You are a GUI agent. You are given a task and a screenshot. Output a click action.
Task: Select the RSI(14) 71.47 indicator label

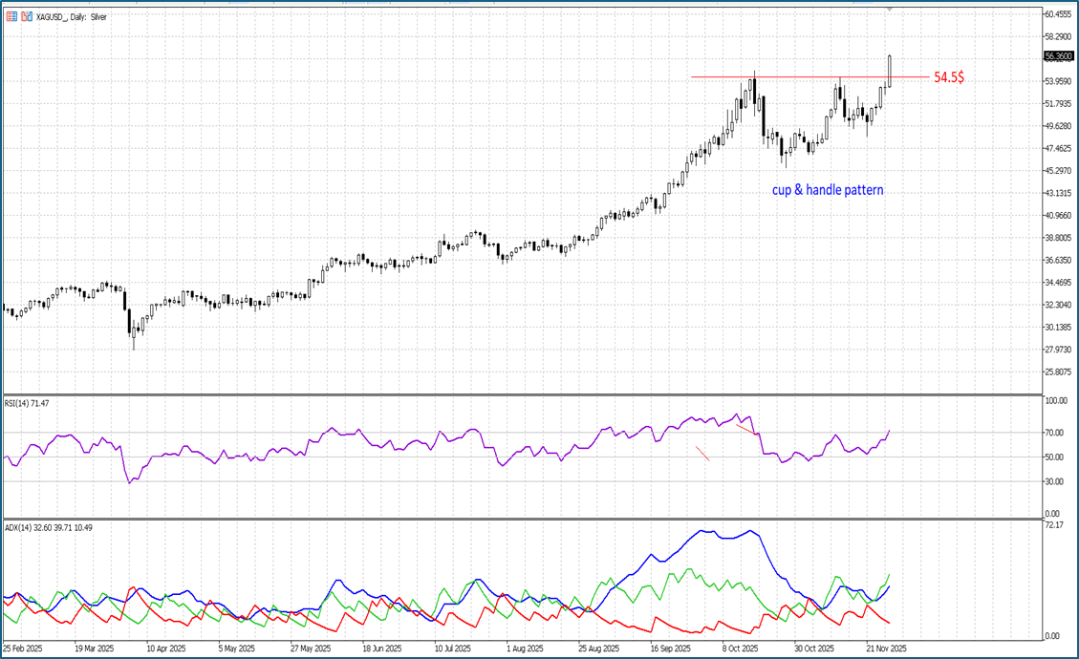[27, 403]
